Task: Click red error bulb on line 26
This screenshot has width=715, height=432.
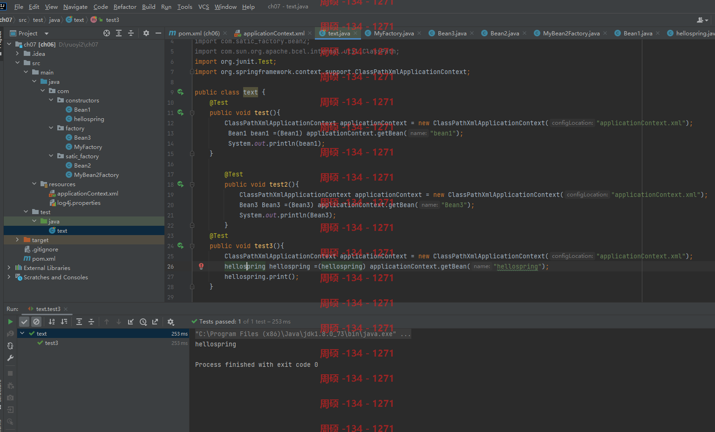Action: click(201, 266)
